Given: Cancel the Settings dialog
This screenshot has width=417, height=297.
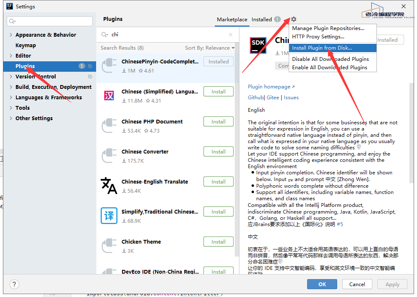Looking at the screenshot, I should point(357,284).
